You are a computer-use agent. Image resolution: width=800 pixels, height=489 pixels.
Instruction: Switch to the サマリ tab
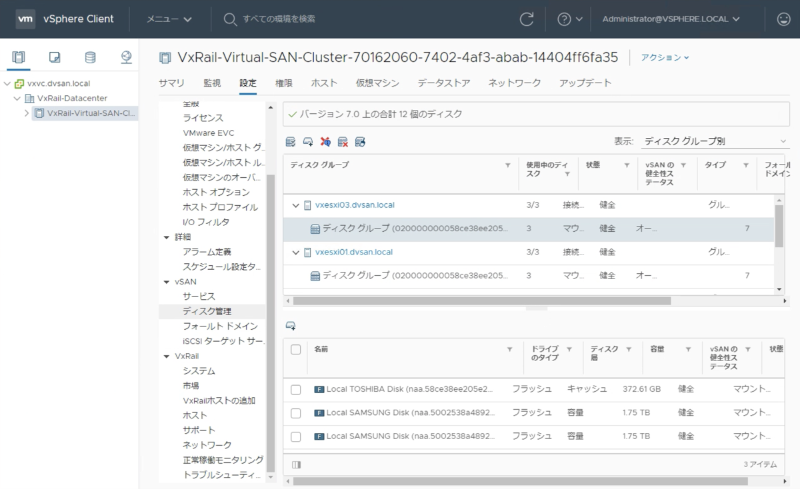point(172,83)
